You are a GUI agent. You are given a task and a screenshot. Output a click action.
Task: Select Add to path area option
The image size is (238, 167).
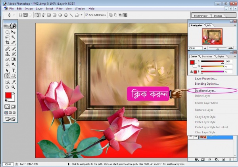[x=111, y=15]
